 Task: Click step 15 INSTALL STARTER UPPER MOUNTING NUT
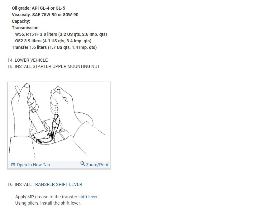point(54,66)
